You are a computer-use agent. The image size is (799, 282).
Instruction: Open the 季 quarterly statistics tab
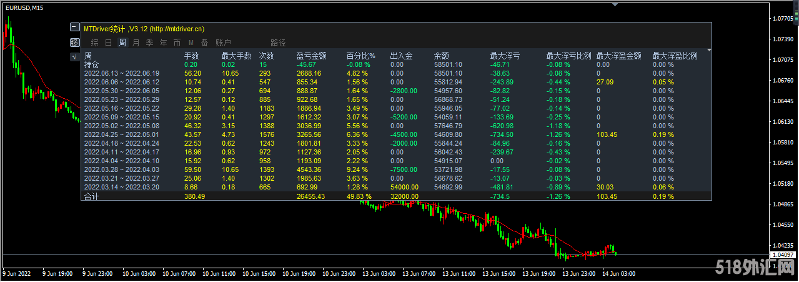[x=150, y=43]
